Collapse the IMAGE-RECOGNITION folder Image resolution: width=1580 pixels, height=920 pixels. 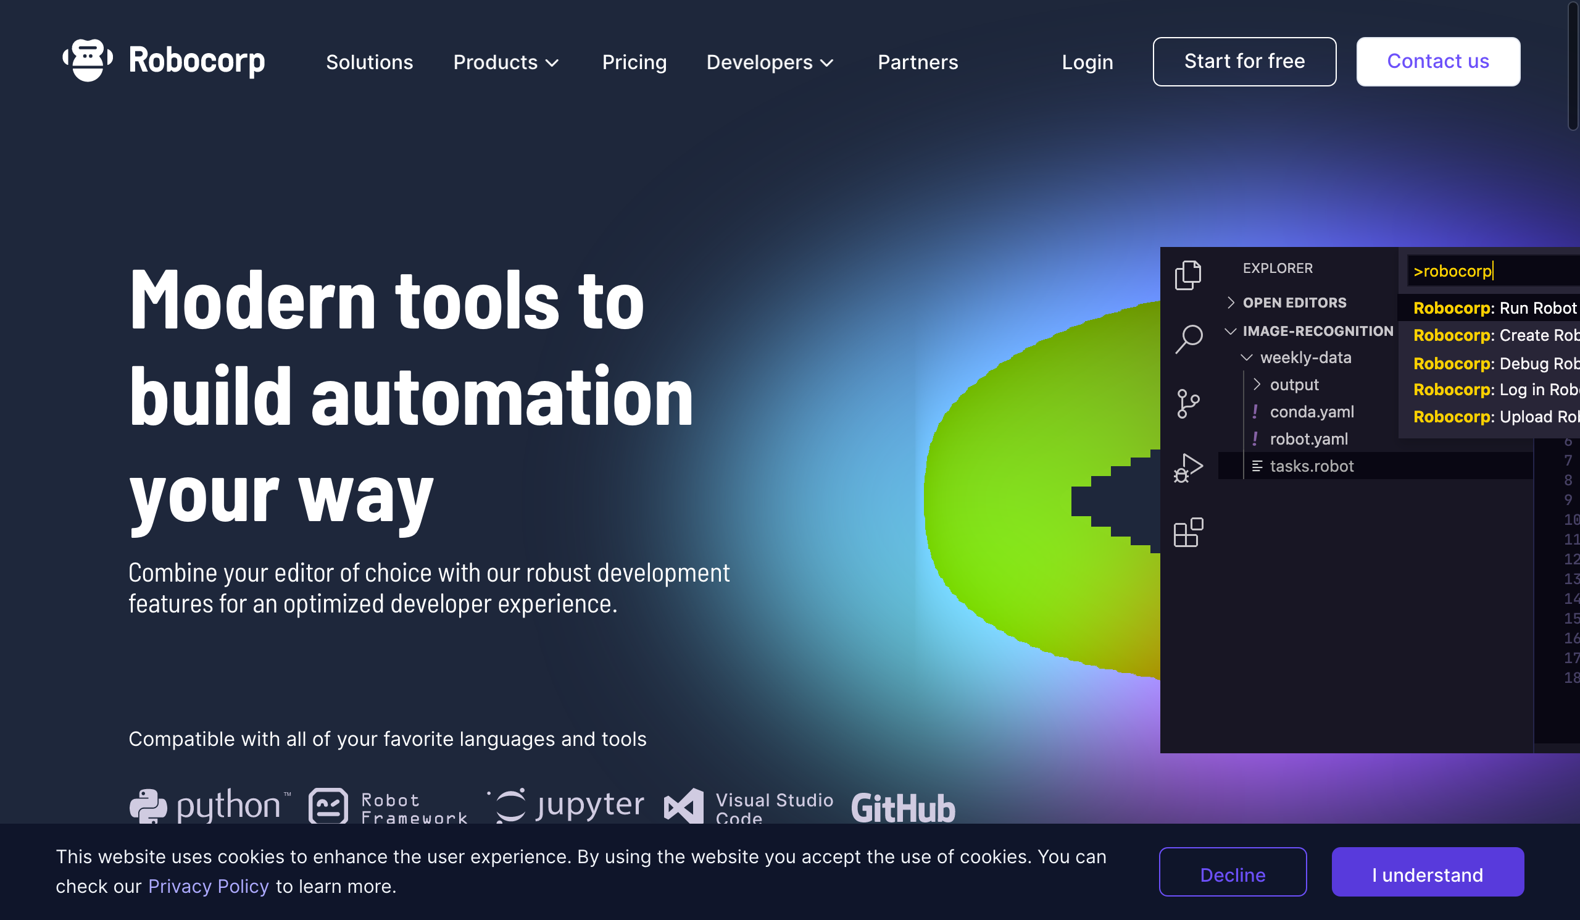click(x=1230, y=330)
